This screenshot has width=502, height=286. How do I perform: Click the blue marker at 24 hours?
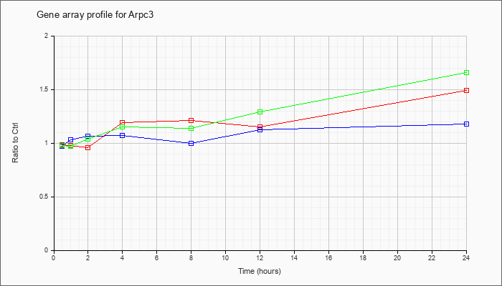(x=466, y=124)
